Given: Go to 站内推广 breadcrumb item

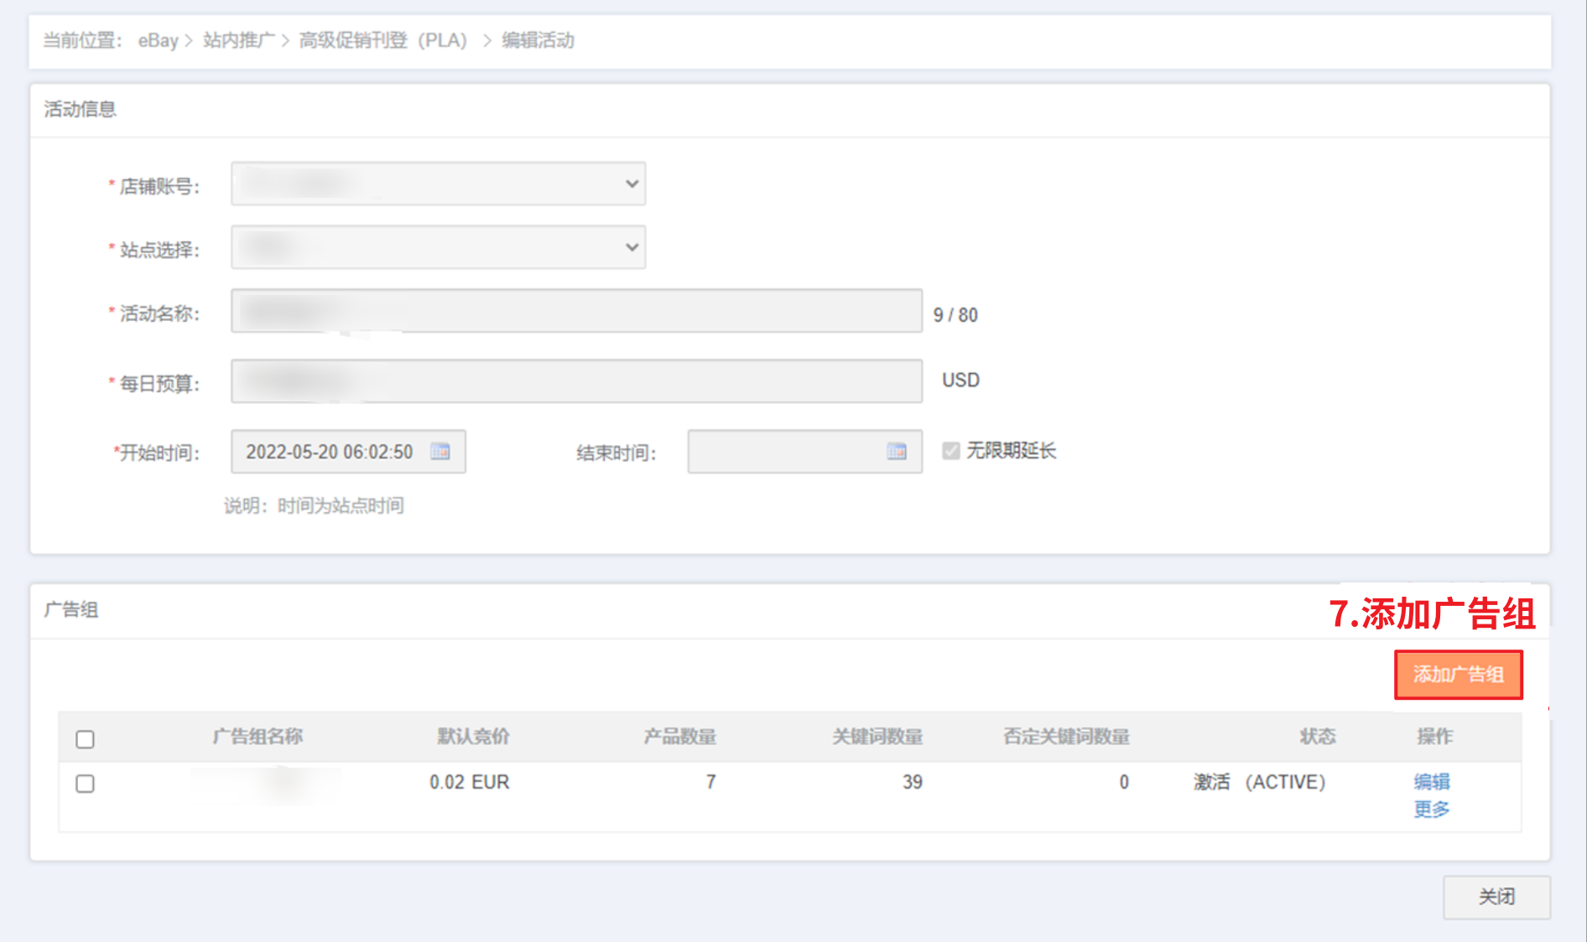Looking at the screenshot, I should coord(238,40).
